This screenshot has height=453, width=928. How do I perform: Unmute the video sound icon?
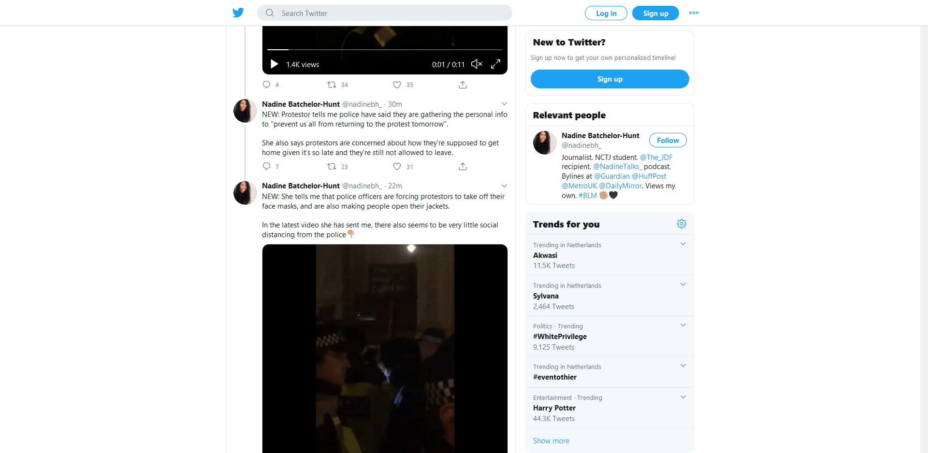pyautogui.click(x=477, y=64)
